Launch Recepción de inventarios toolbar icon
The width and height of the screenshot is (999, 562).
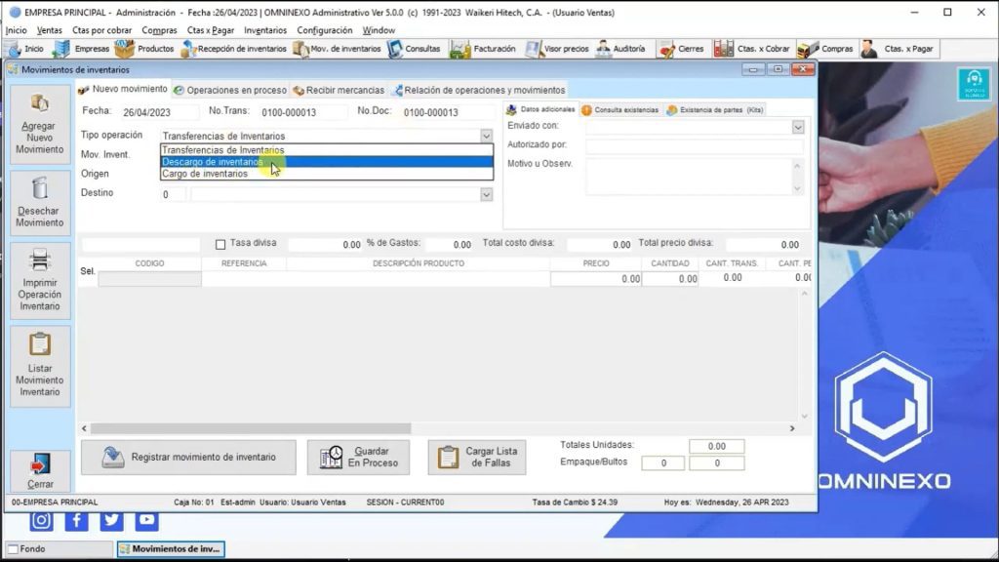[234, 49]
